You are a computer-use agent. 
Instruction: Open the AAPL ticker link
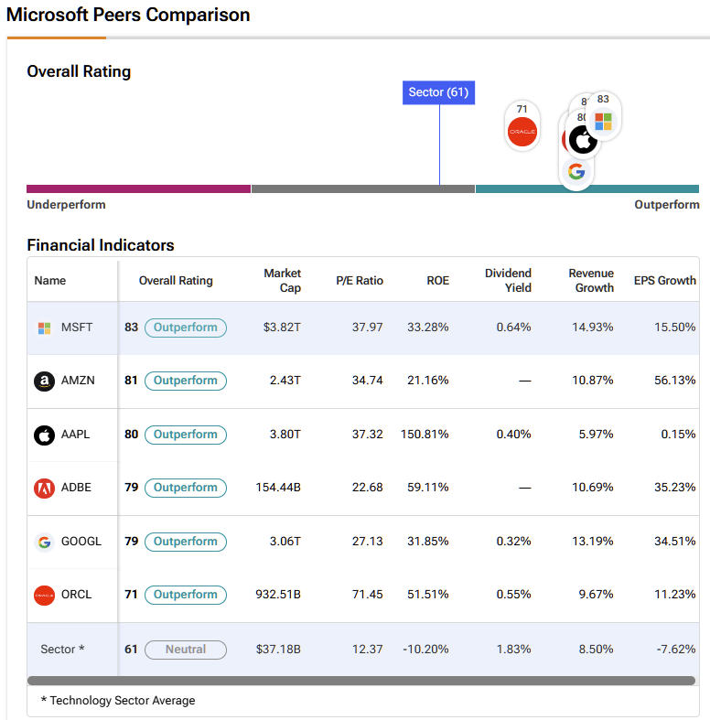(75, 434)
